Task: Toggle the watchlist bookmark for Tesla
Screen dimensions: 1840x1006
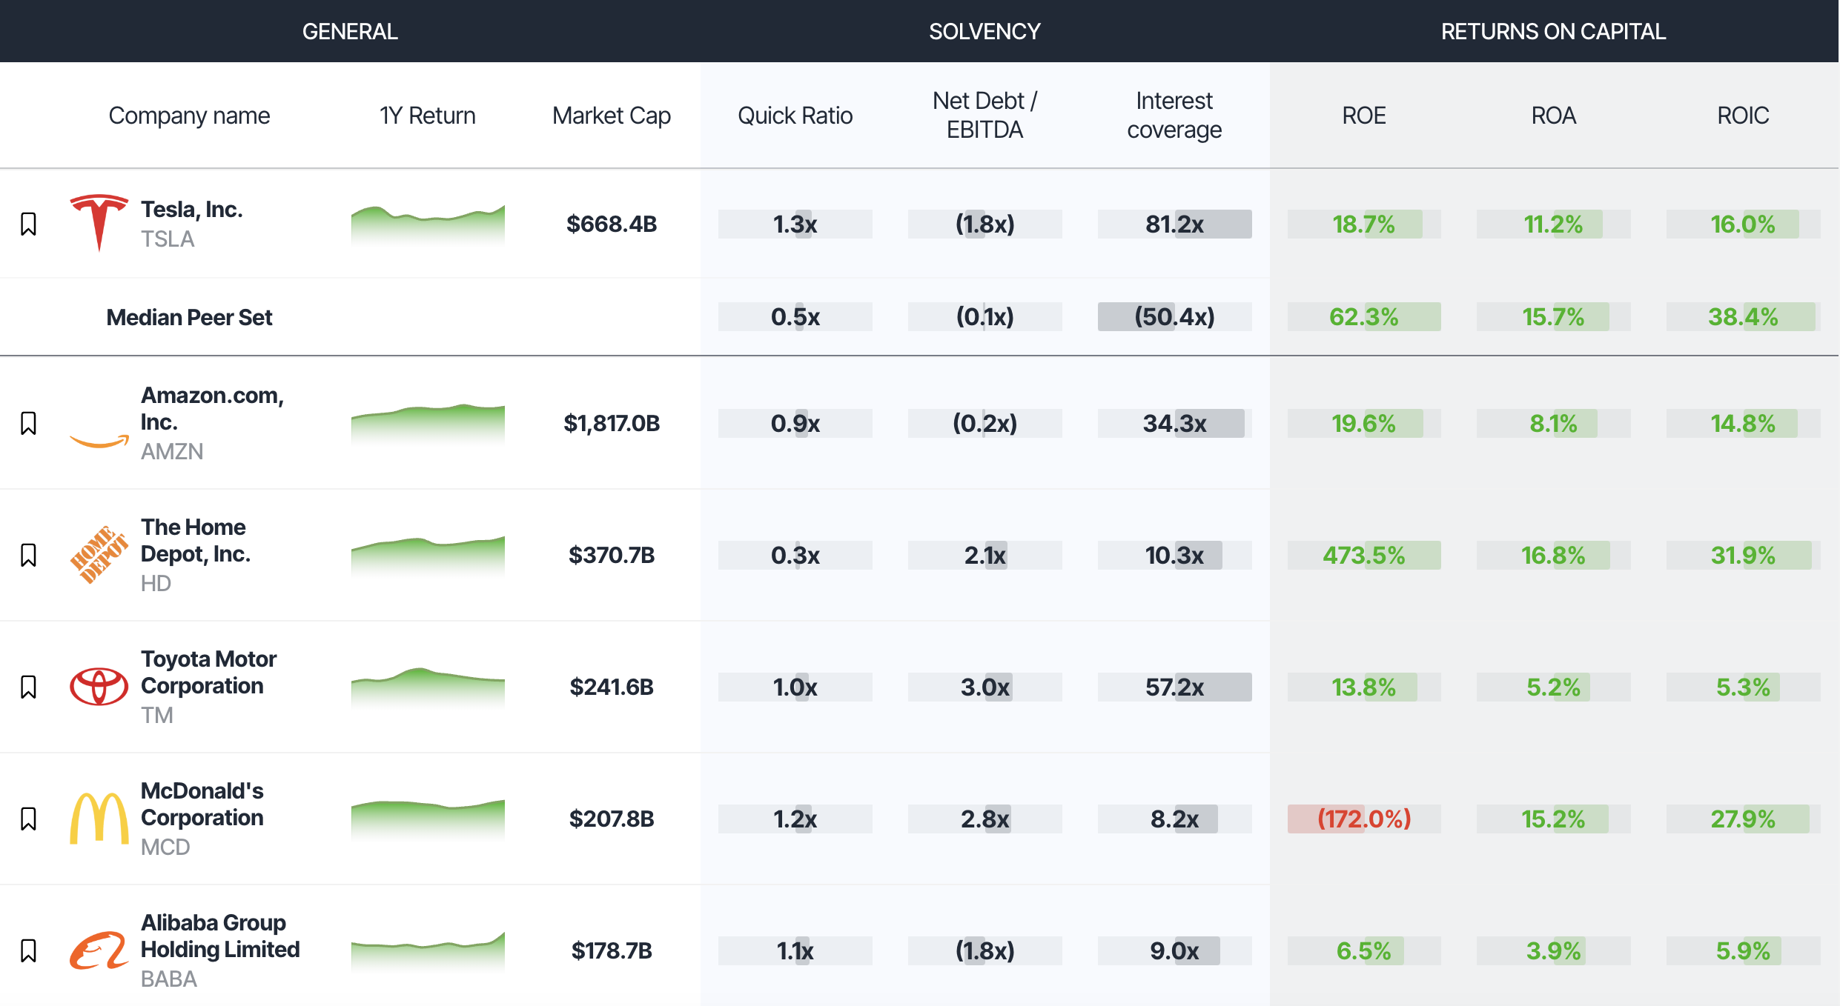Action: click(x=29, y=223)
